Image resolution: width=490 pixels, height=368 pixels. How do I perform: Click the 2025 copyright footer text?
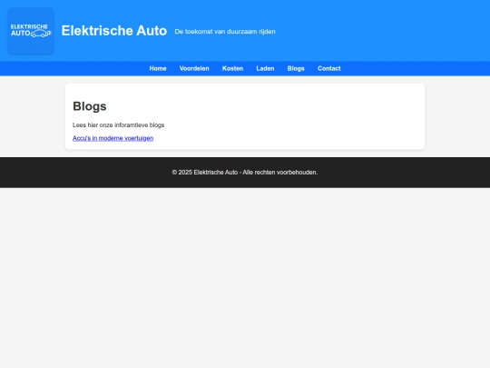point(245,173)
